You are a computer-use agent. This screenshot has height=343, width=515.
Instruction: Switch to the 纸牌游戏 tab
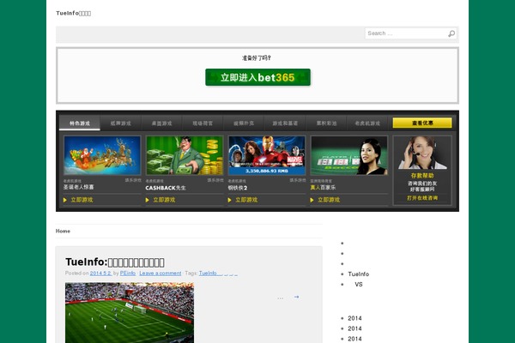[x=120, y=123]
